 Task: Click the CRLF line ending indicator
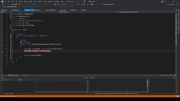click(x=175, y=75)
